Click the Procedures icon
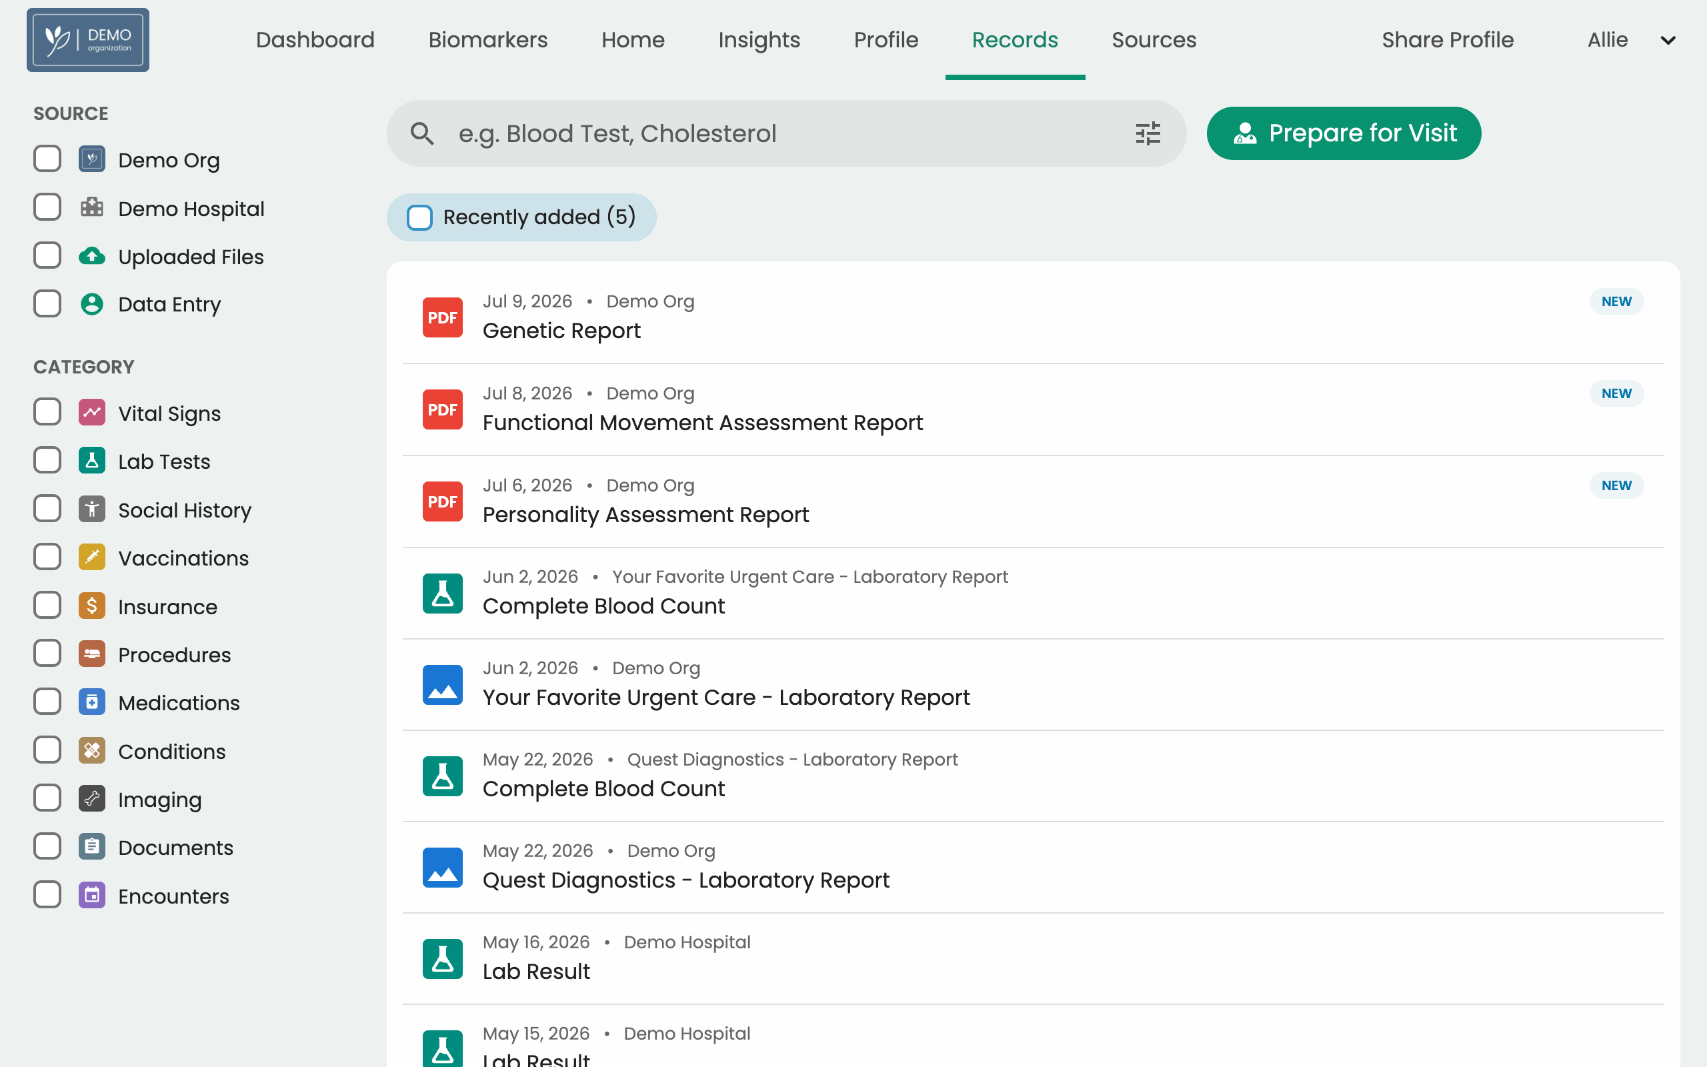This screenshot has width=1707, height=1067. [92, 654]
